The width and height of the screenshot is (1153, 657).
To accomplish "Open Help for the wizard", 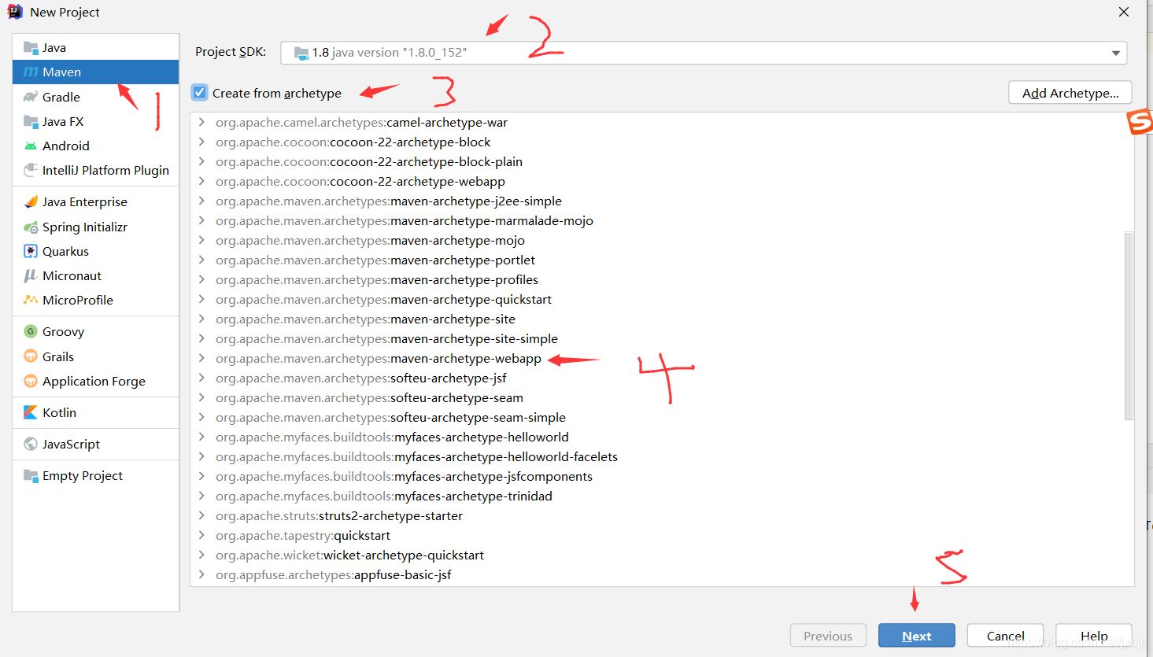I will pyautogui.click(x=1094, y=636).
